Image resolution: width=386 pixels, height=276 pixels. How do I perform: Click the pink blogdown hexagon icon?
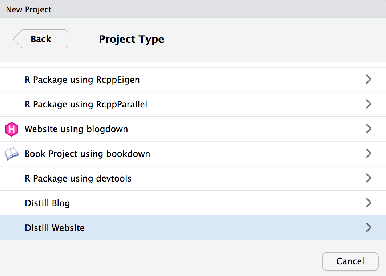click(x=12, y=129)
